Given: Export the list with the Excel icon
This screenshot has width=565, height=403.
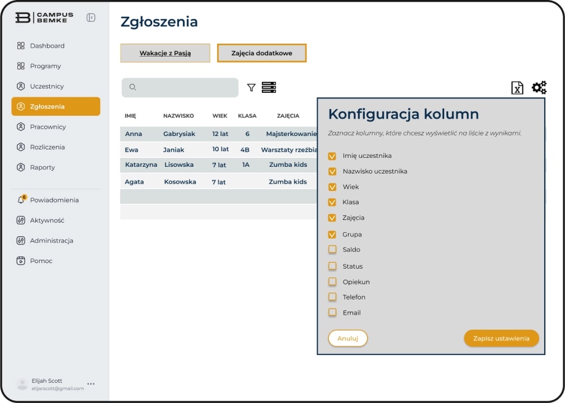Looking at the screenshot, I should pos(517,88).
